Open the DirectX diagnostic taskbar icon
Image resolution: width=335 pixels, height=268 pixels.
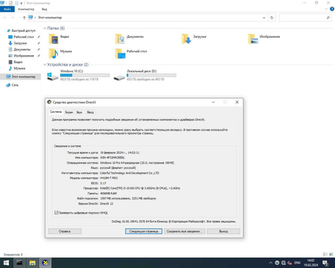tap(45, 263)
